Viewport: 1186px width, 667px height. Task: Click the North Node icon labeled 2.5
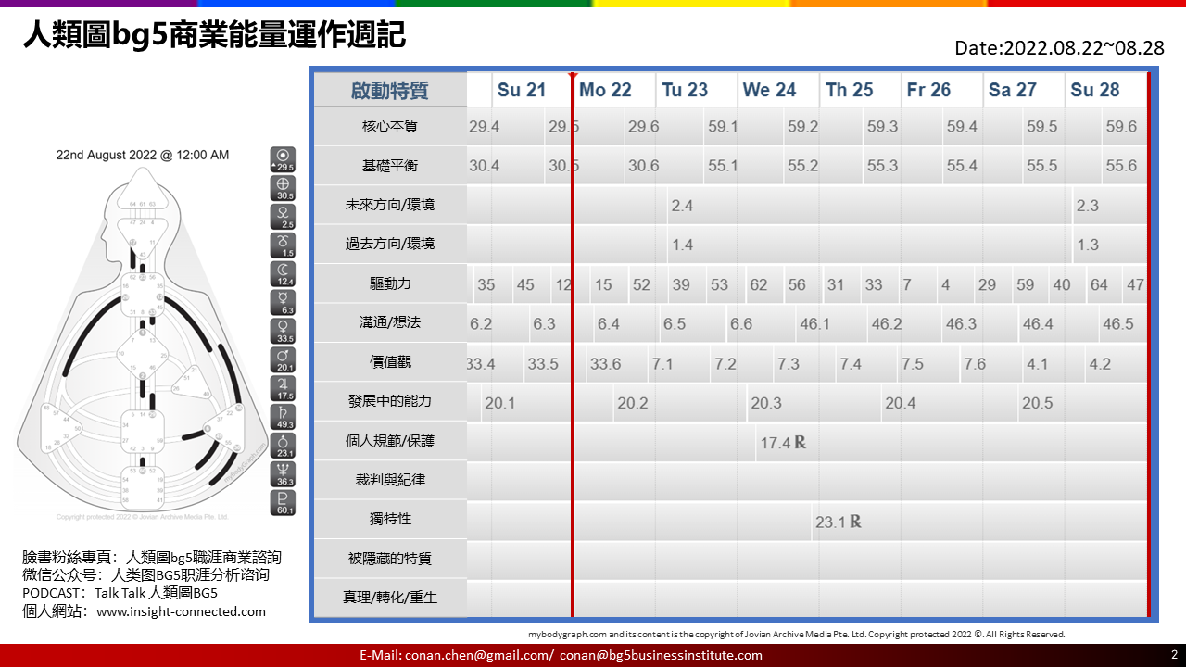(x=283, y=217)
